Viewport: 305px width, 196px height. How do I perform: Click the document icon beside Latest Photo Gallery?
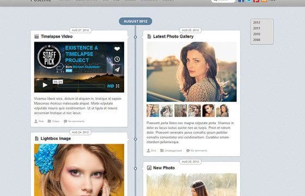click(x=149, y=36)
